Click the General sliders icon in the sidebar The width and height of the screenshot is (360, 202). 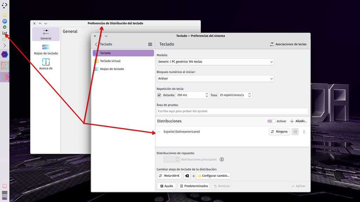point(45,33)
